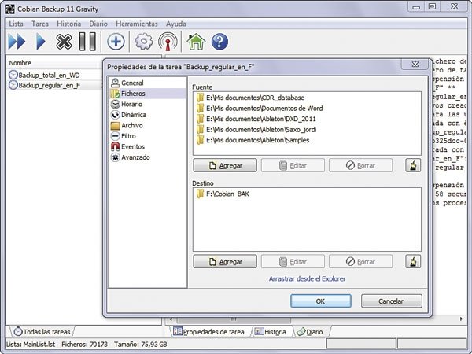
Task: Click log pane horizontal scrollbar right arrow
Action: 462,319
